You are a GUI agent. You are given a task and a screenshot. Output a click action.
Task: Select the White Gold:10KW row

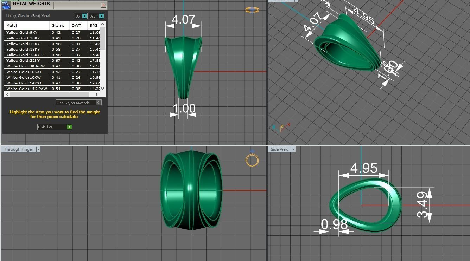(x=52, y=77)
